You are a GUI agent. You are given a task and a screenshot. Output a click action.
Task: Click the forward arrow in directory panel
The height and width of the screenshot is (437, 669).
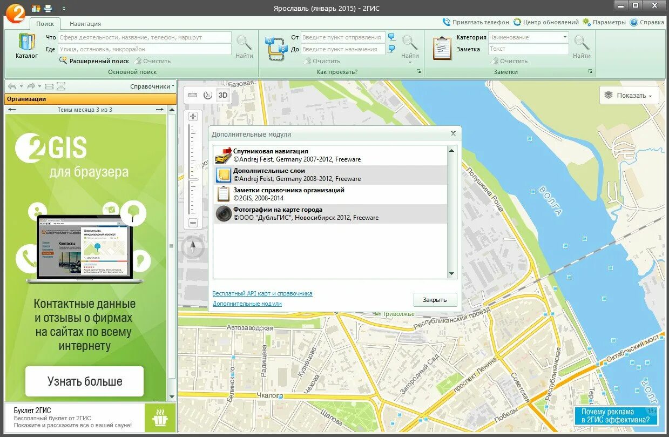31,86
